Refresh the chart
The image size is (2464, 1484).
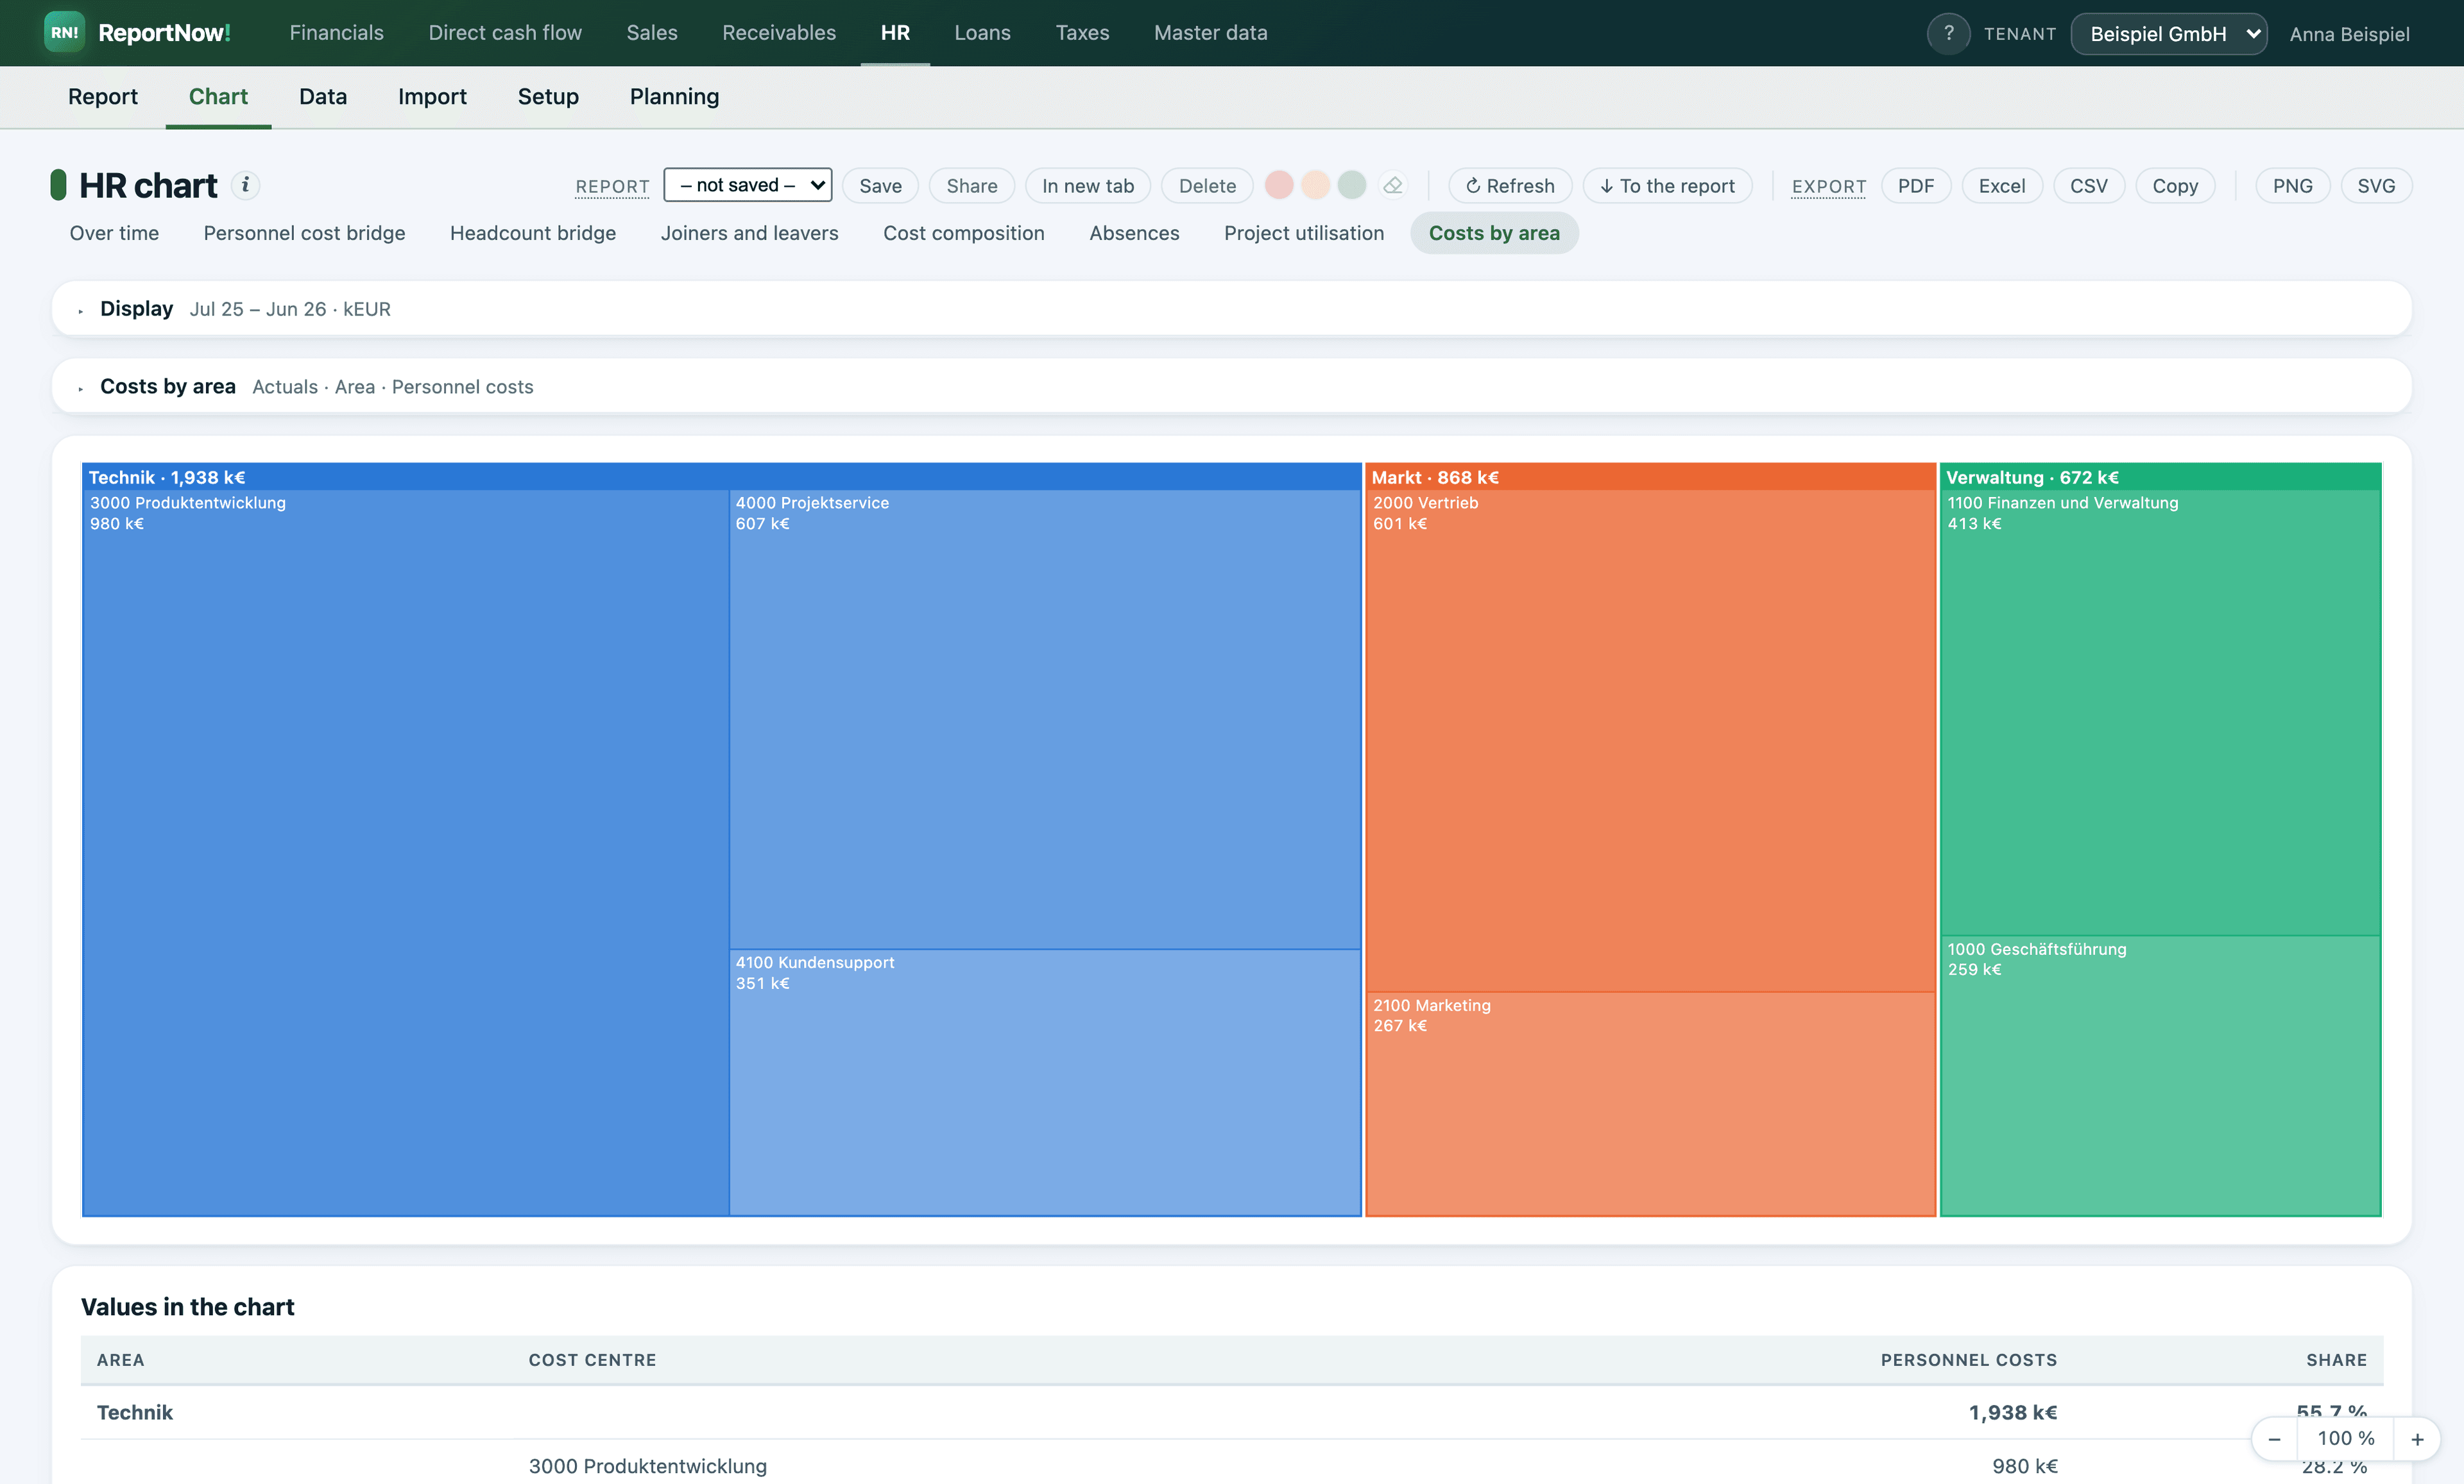coord(1510,185)
